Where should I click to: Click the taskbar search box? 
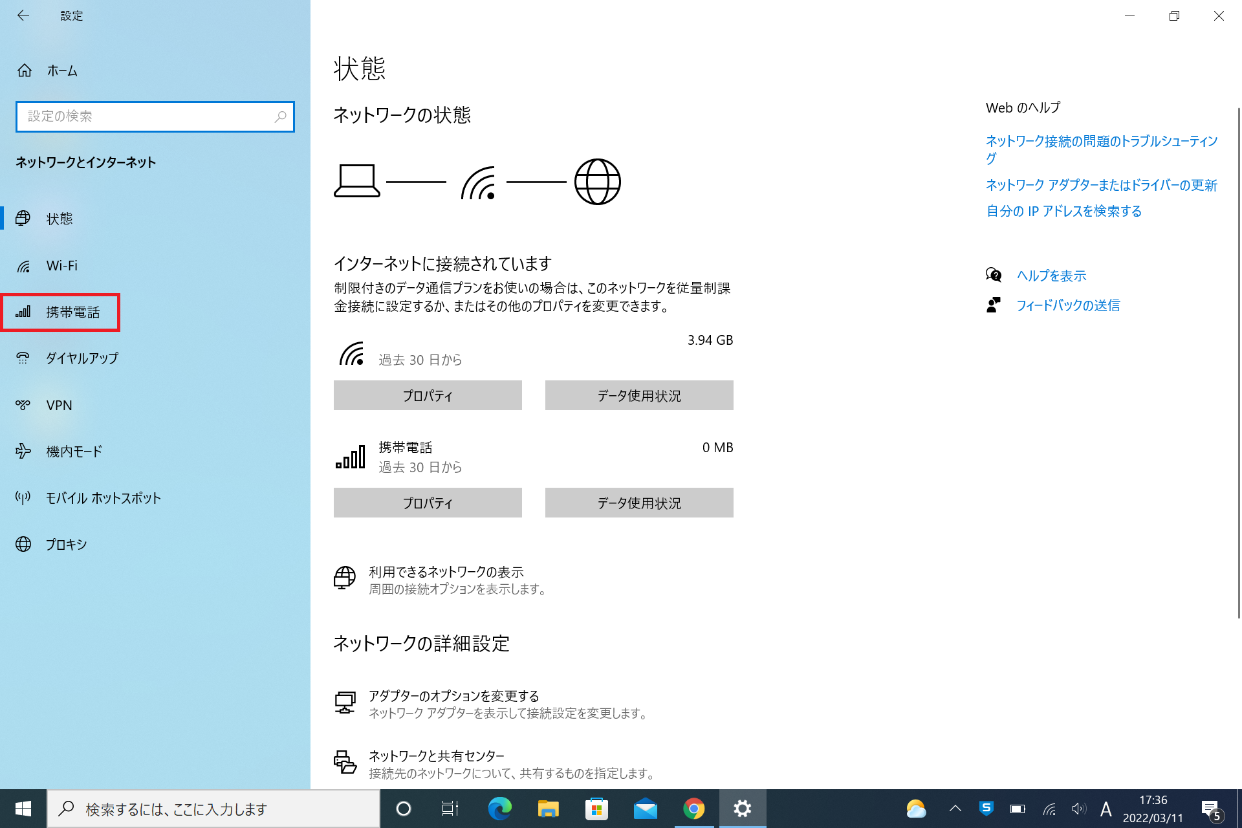pyautogui.click(x=213, y=809)
